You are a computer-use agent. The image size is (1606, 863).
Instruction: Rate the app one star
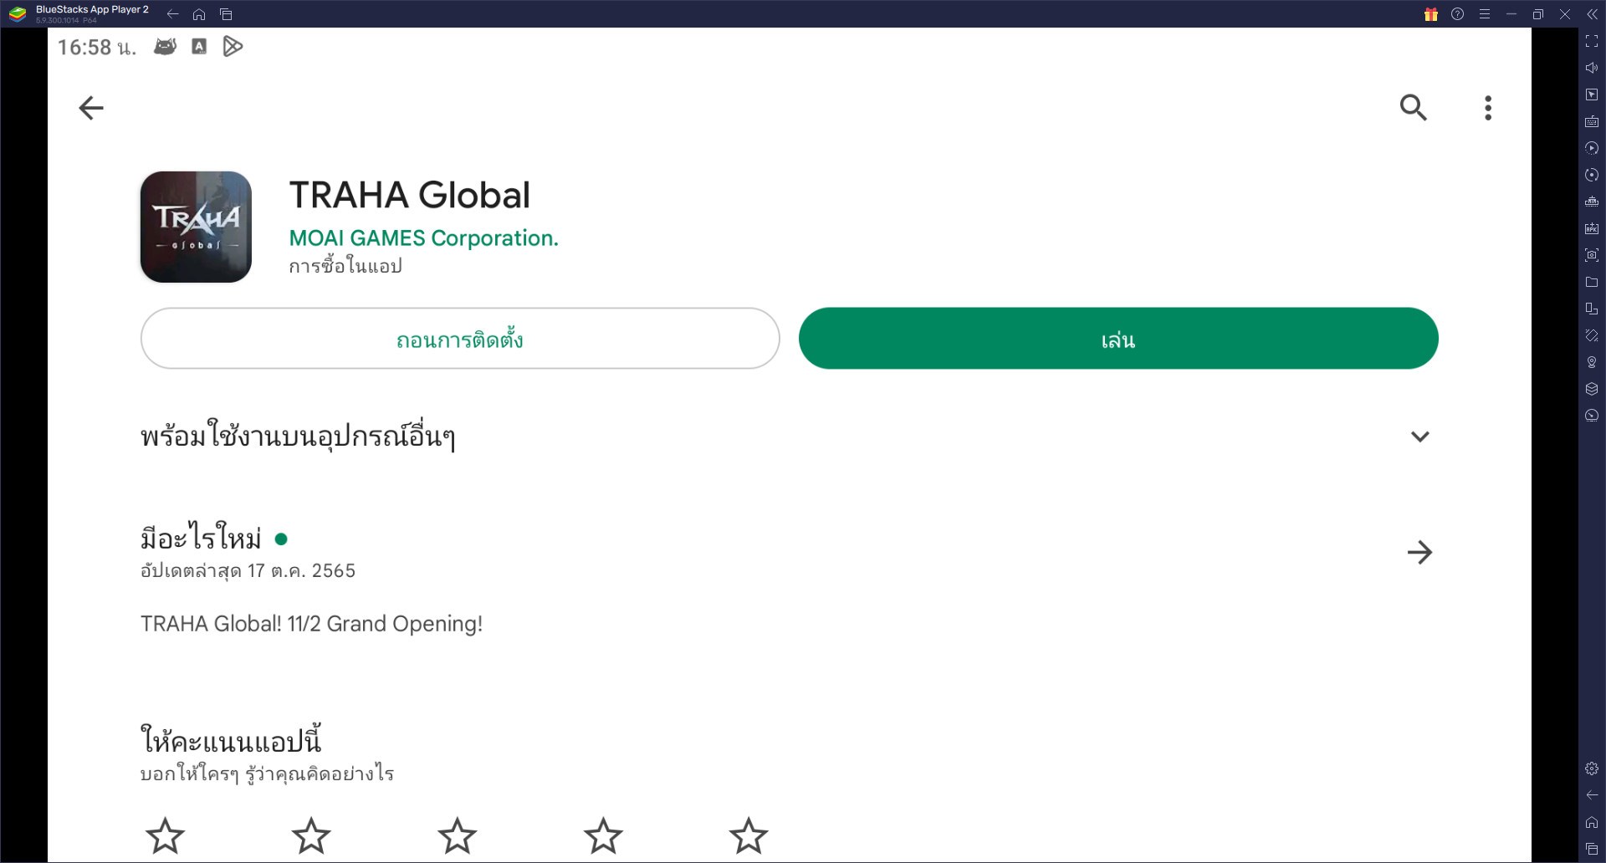[166, 835]
